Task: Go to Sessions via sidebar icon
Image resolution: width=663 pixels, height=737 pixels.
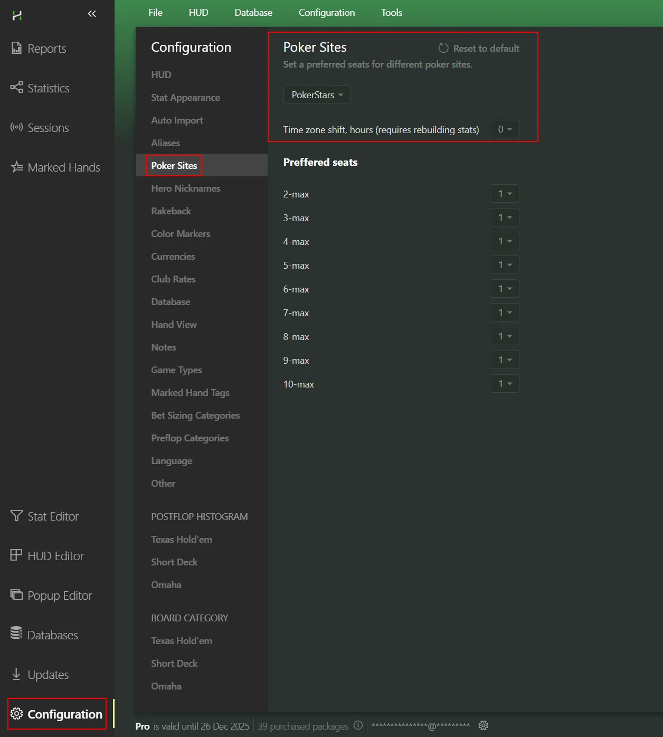Action: (x=16, y=128)
